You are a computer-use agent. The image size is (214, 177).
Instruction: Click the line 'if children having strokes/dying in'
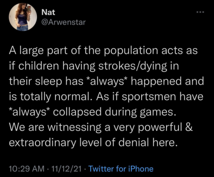click(x=94, y=66)
